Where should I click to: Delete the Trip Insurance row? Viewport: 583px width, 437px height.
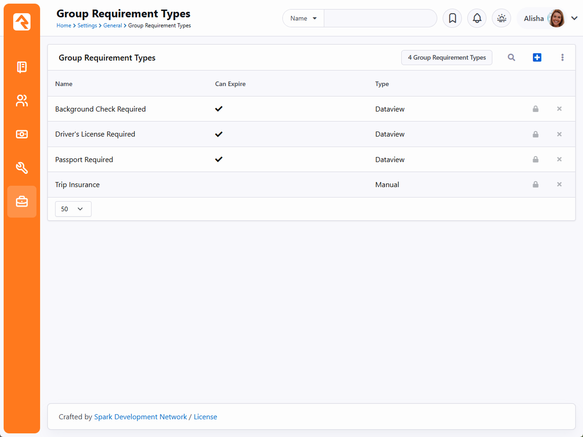coord(559,184)
